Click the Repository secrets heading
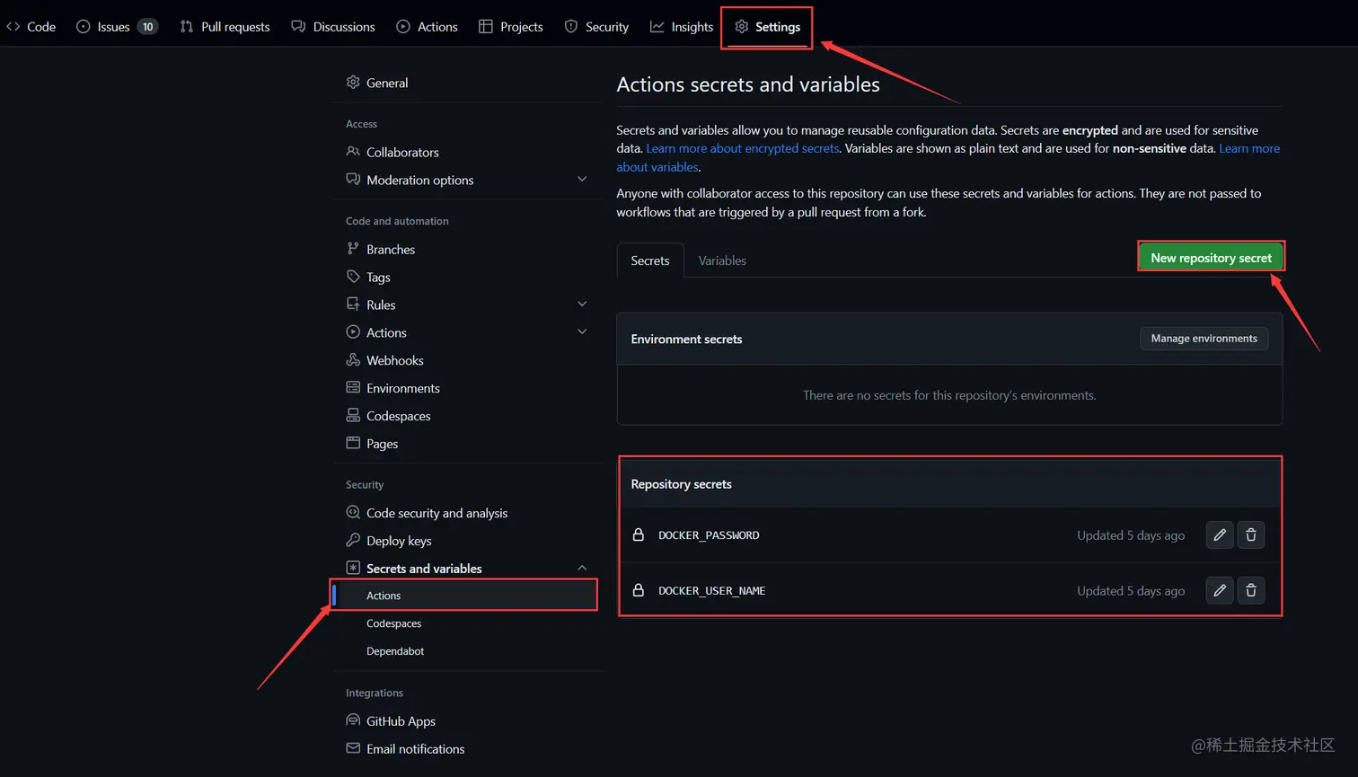Image resolution: width=1358 pixels, height=777 pixels. click(681, 484)
